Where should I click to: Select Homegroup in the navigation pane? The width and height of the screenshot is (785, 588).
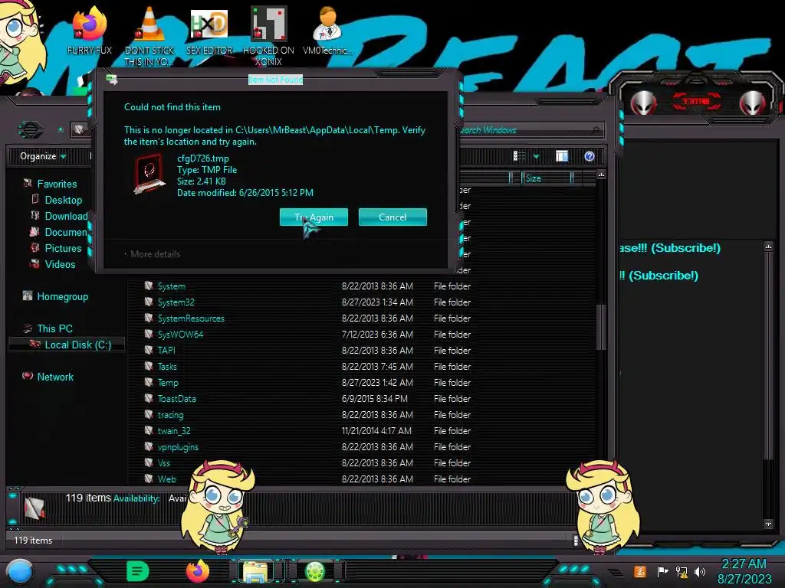(x=63, y=296)
